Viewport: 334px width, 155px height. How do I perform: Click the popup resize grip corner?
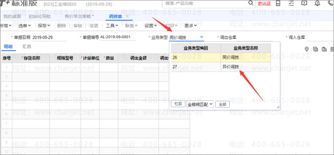278,107
